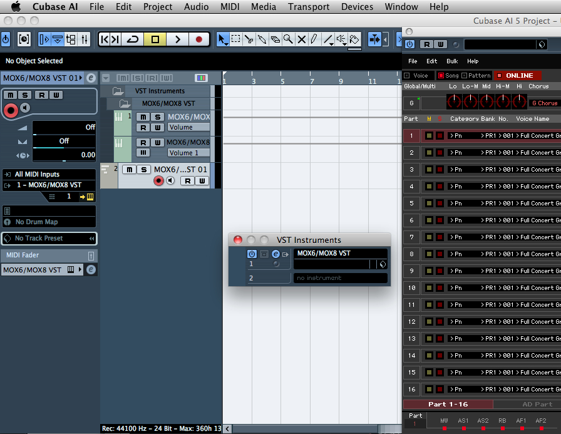Open edit channel 'e' button beside MIDI Fader output
This screenshot has height=434, width=561.
click(91, 269)
